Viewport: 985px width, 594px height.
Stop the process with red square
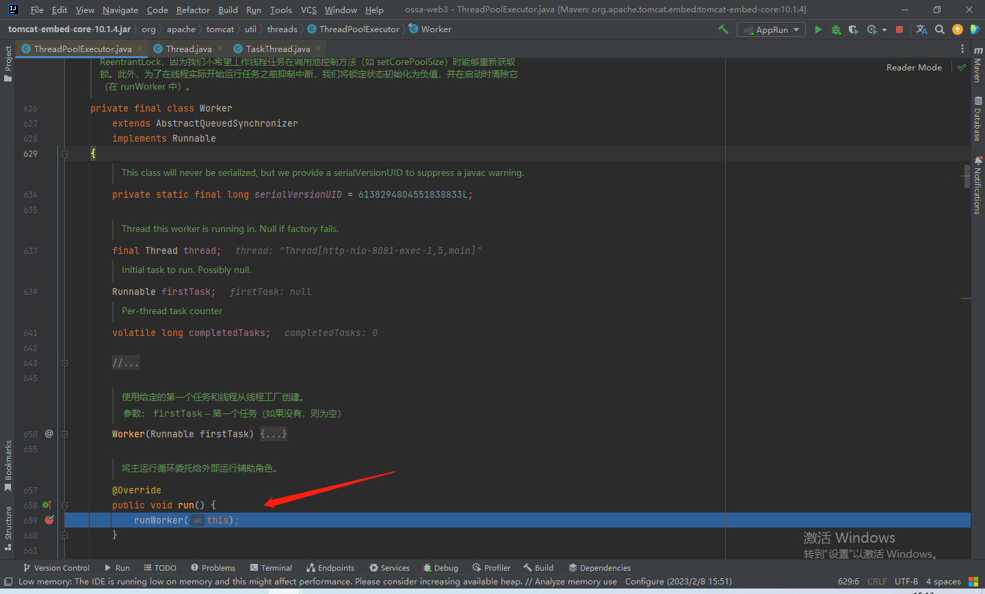(x=899, y=29)
